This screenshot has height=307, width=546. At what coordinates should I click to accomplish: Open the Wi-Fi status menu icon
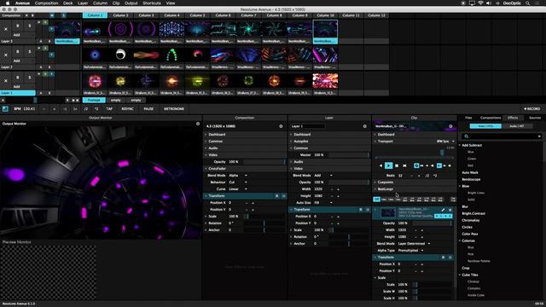480,3
